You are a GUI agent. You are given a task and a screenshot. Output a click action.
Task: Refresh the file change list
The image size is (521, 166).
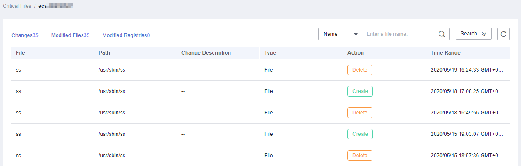click(503, 34)
